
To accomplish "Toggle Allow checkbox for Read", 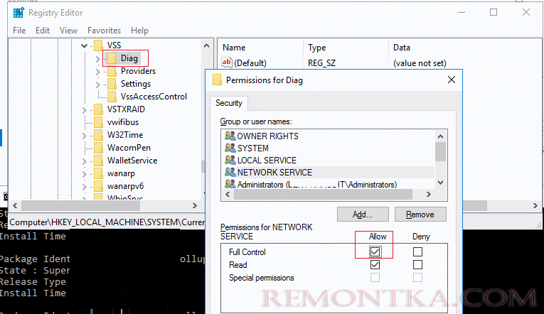I will click(x=375, y=265).
